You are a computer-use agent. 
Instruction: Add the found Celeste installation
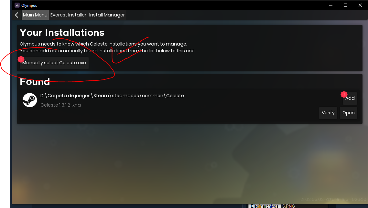coord(350,98)
